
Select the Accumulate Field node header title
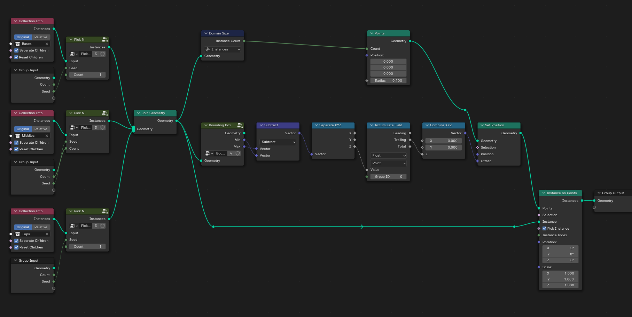[388, 125]
